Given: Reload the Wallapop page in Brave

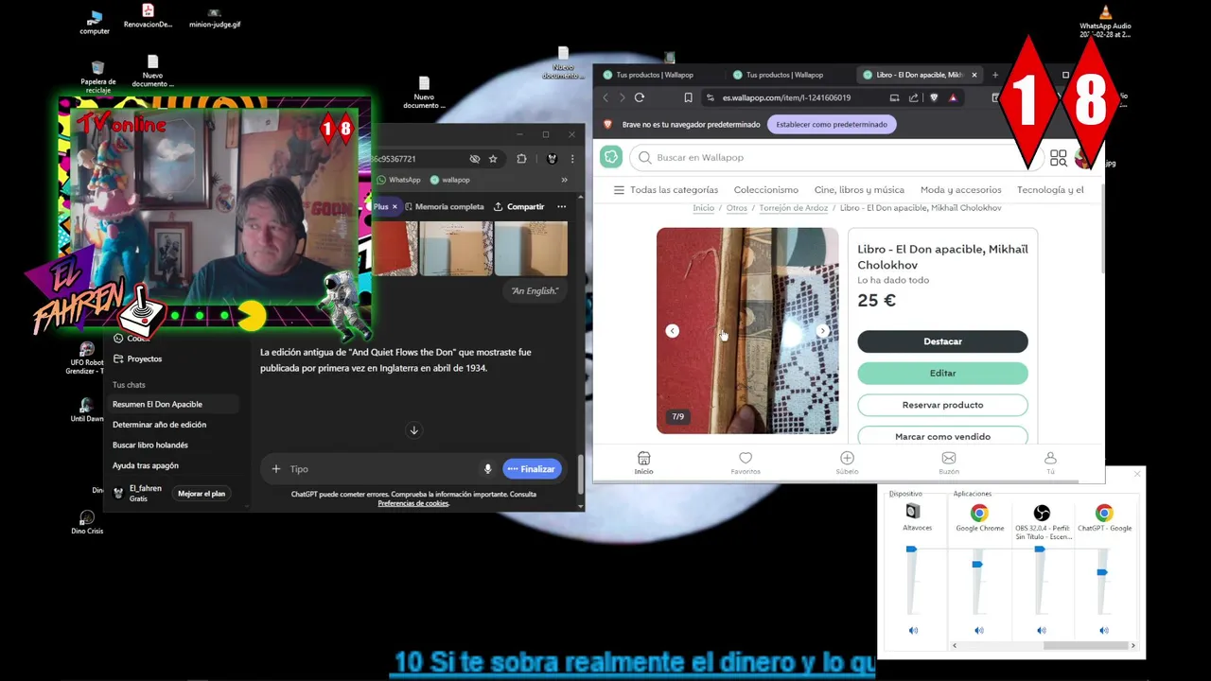Looking at the screenshot, I should (x=640, y=97).
